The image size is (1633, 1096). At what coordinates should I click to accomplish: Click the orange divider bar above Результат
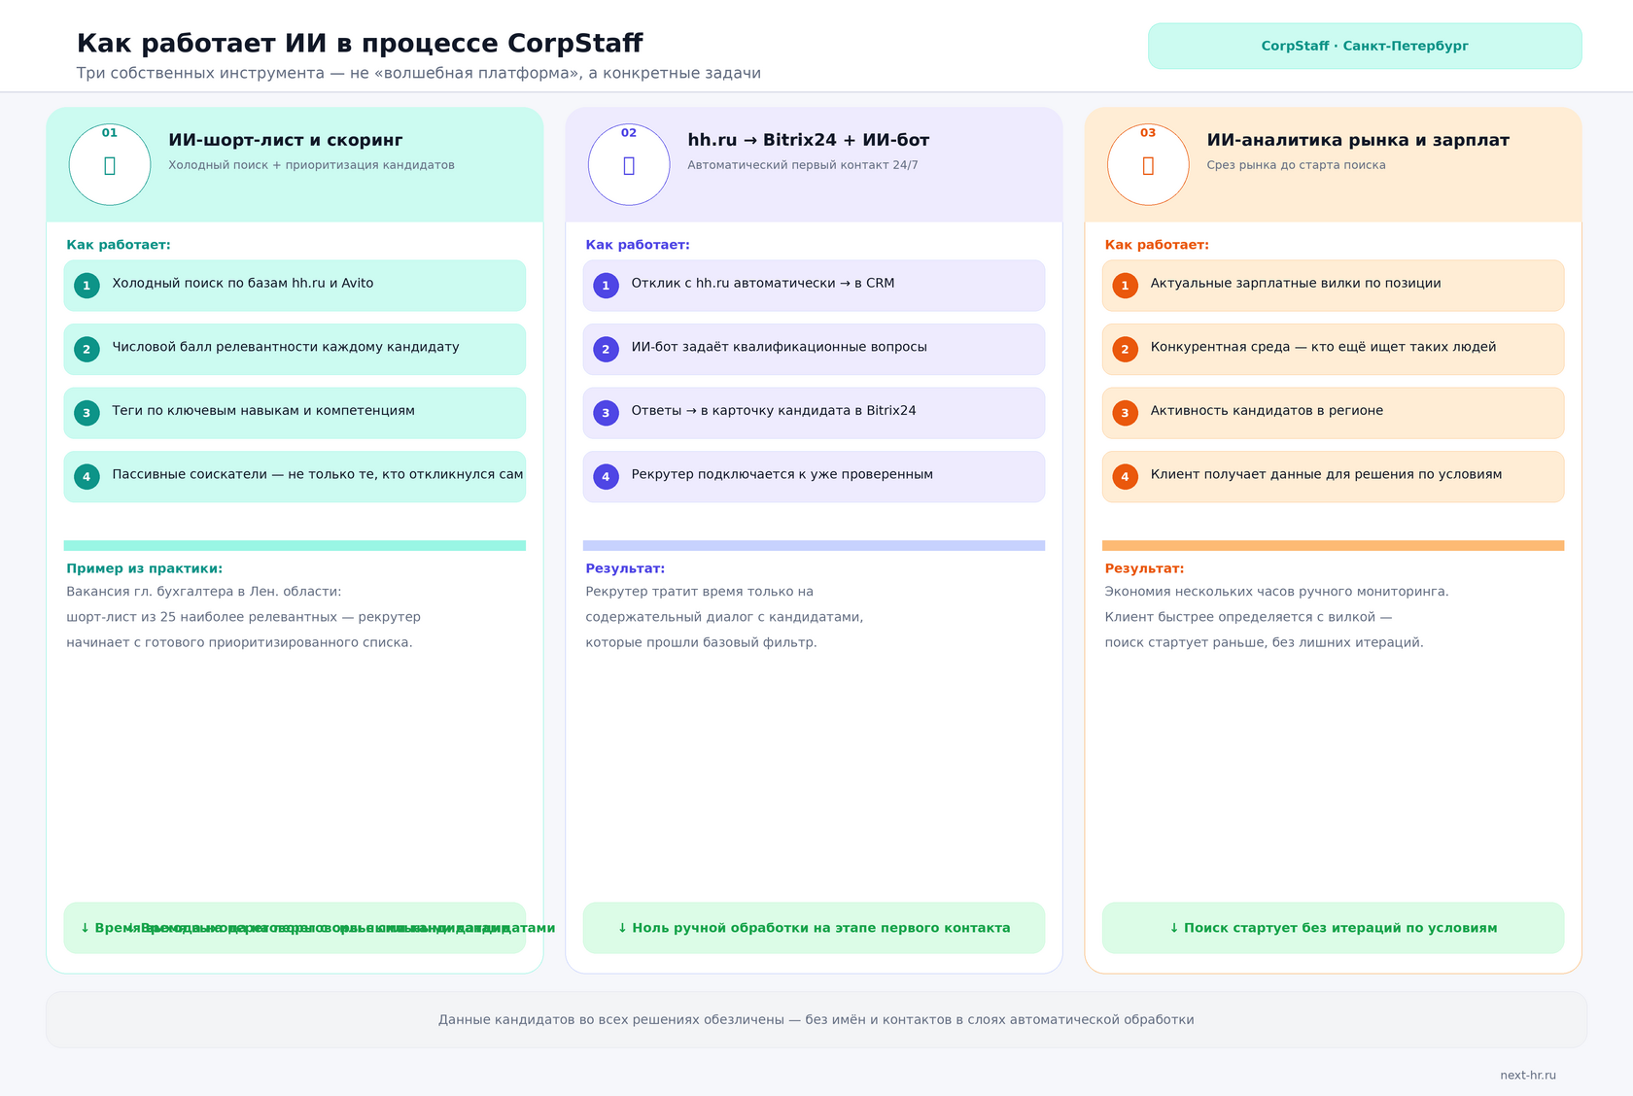pyautogui.click(x=1333, y=546)
